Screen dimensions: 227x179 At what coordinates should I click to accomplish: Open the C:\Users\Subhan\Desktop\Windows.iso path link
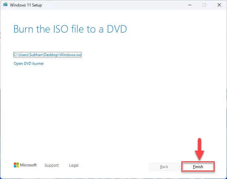tap(47, 55)
